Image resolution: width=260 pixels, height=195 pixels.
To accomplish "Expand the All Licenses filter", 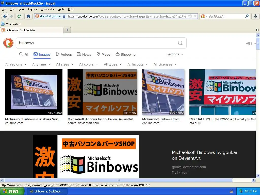I will click(165, 64).
